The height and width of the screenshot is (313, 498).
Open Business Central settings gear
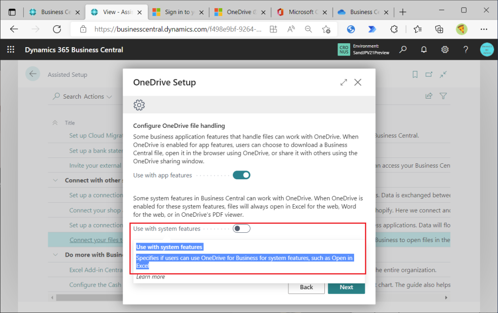pyautogui.click(x=445, y=50)
